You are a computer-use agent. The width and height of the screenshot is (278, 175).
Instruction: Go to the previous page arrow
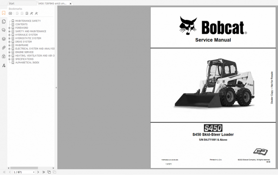(10, 172)
